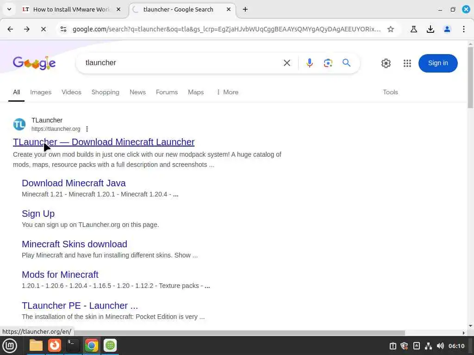The height and width of the screenshot is (355, 474).
Task: Open Google quick settings gear
Action: tap(386, 63)
